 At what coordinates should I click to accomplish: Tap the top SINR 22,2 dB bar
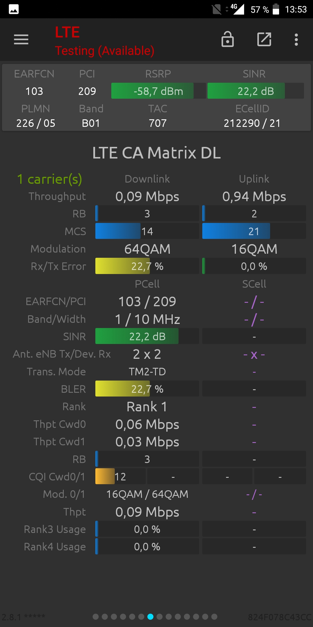[x=256, y=91]
